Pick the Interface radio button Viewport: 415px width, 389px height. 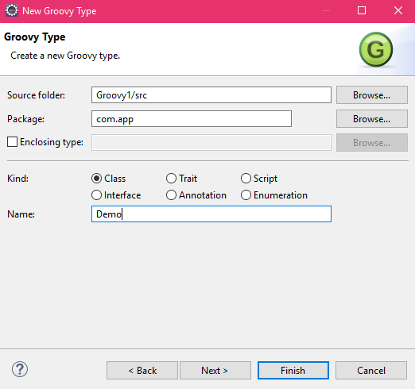point(96,195)
